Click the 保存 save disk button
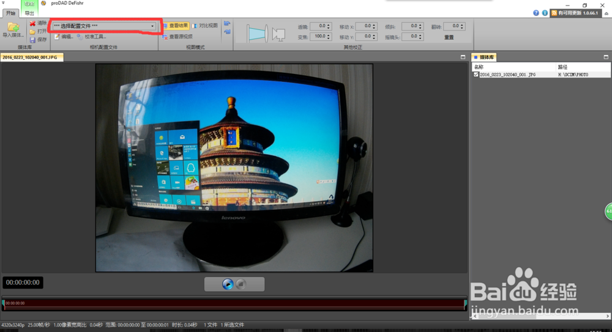Viewport: 612px width, 332px height. click(x=38, y=40)
